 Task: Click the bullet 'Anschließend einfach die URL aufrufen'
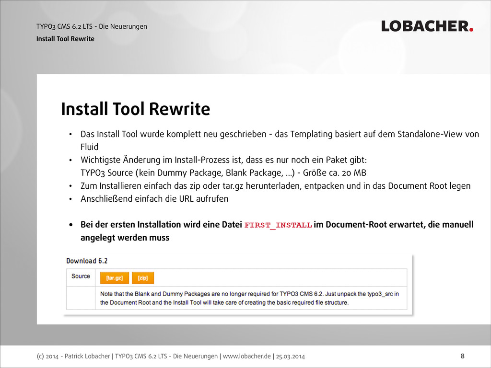tap(154, 199)
